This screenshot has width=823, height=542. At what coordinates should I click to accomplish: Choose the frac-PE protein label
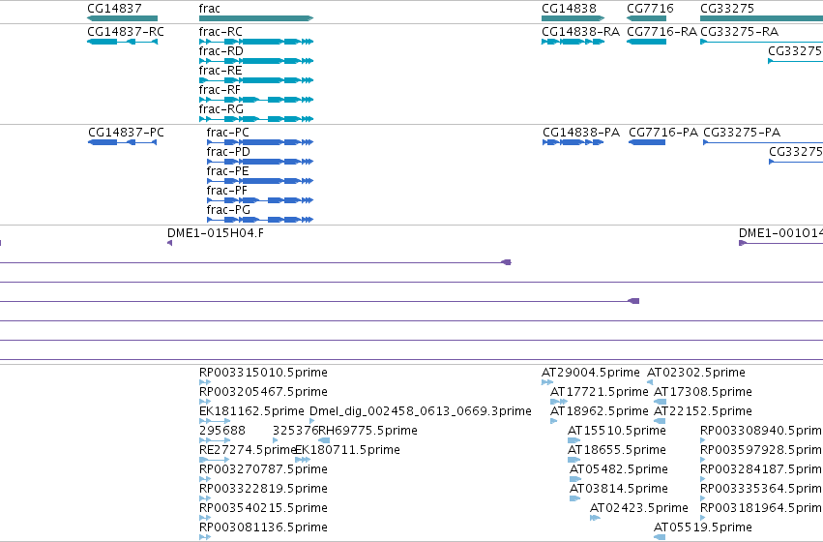coord(228,171)
